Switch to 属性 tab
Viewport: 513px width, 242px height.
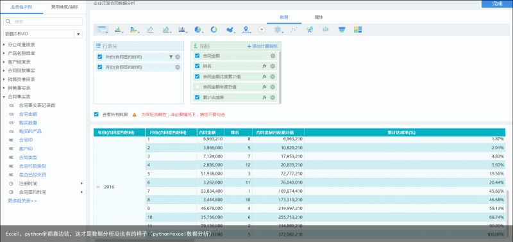pyautogui.click(x=319, y=17)
